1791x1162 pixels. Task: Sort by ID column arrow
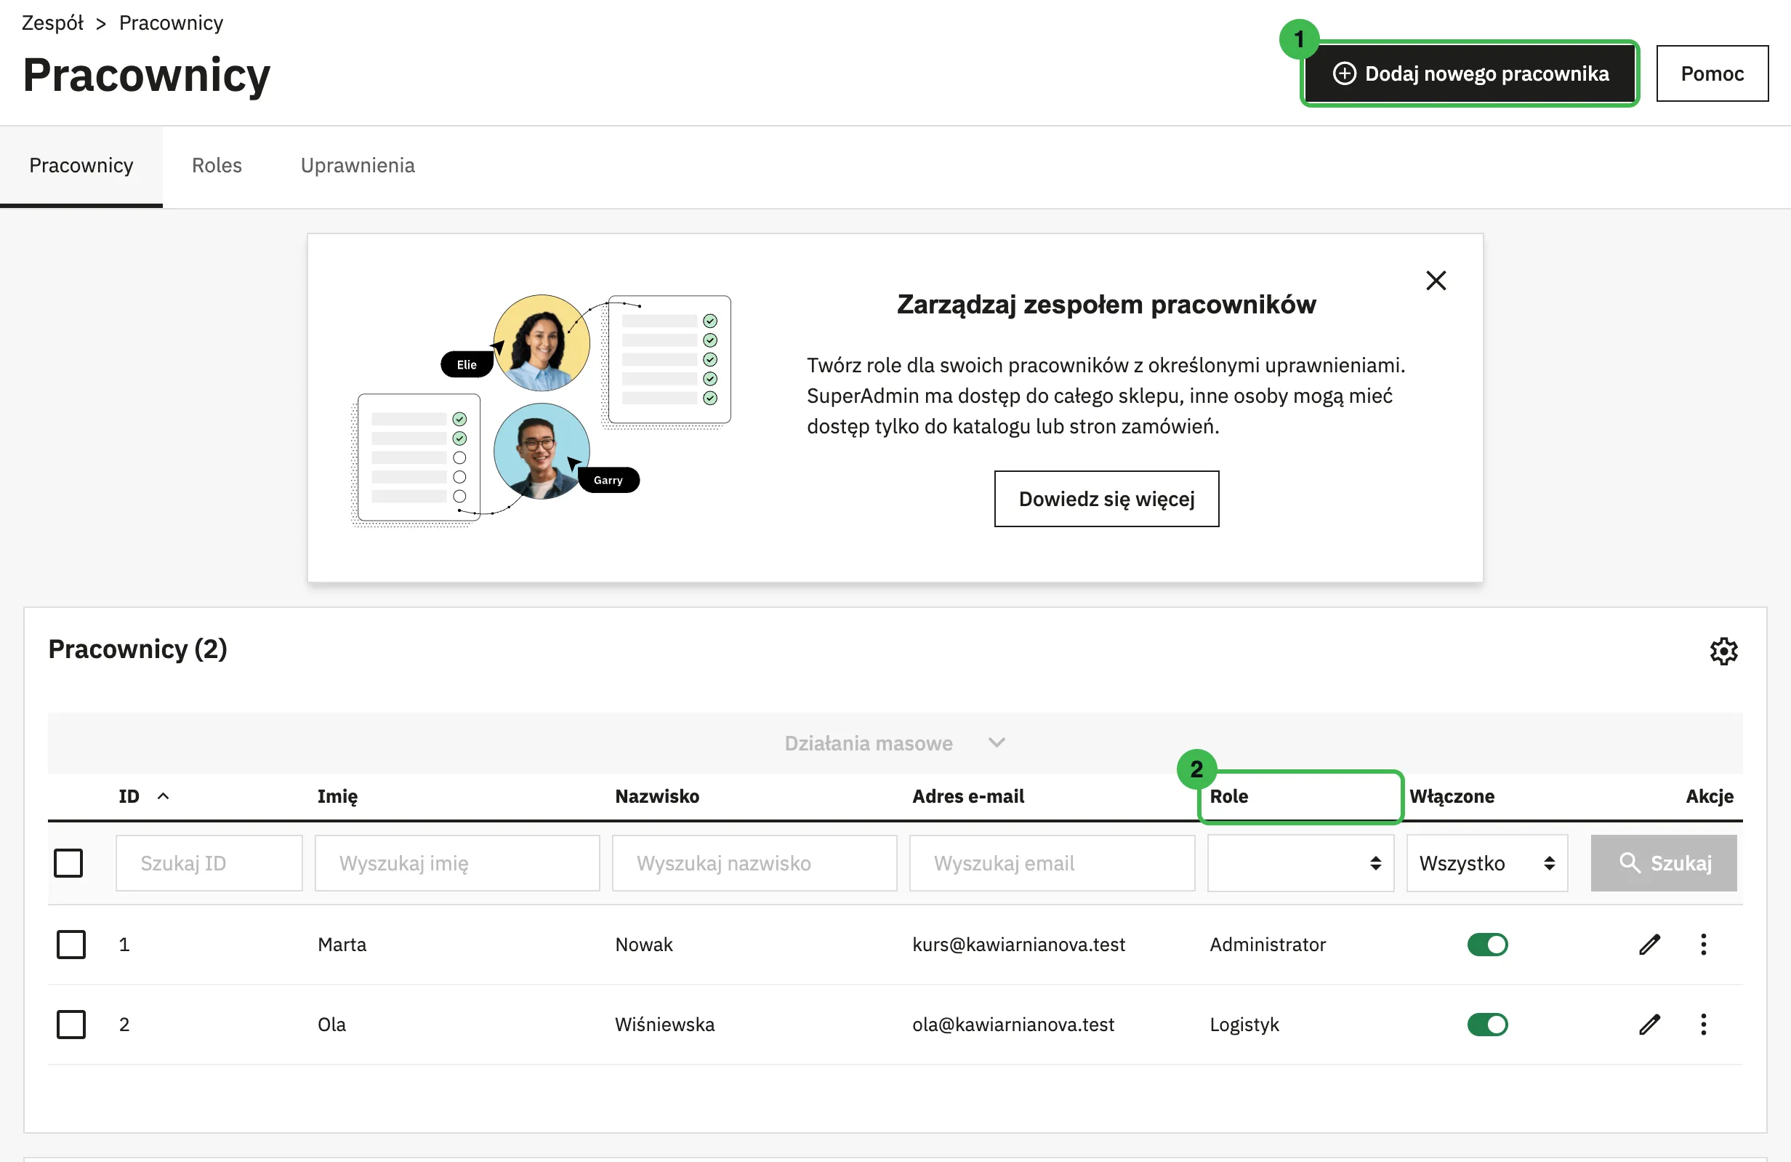[x=164, y=796]
